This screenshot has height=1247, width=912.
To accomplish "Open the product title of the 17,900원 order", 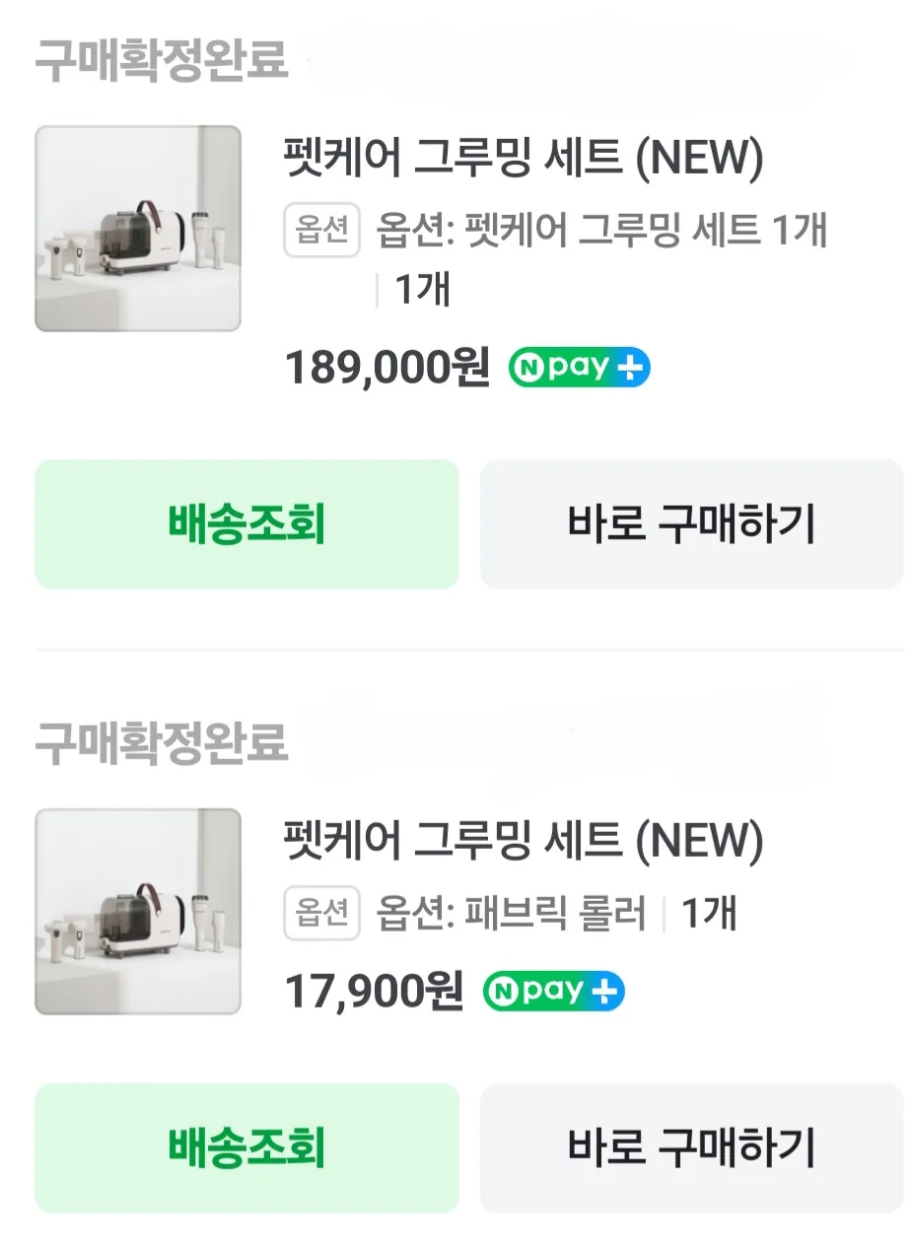I will [x=523, y=841].
